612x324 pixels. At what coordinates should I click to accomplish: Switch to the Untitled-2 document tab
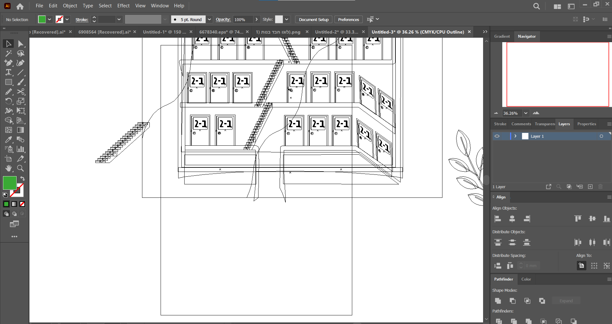337,32
